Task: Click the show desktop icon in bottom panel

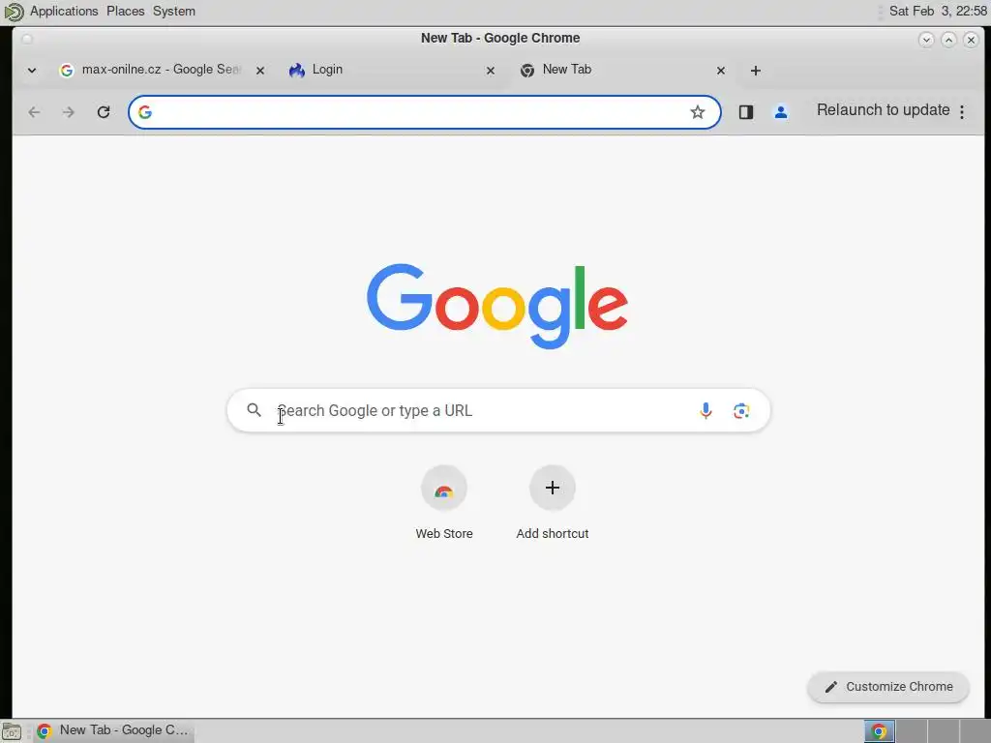Action: tap(12, 731)
